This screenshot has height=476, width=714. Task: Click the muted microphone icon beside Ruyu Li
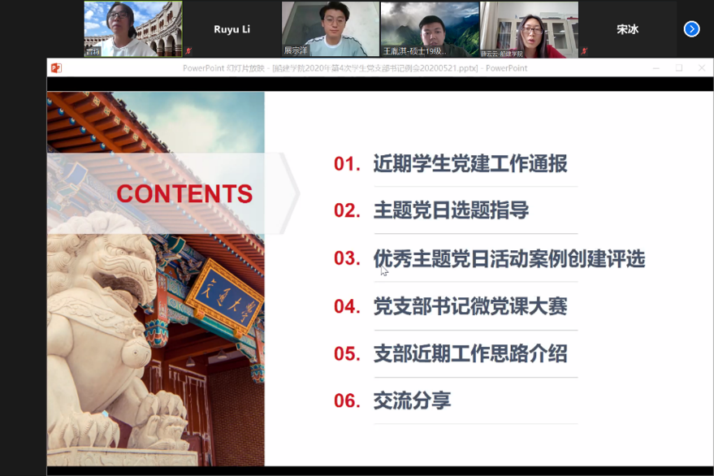point(188,51)
